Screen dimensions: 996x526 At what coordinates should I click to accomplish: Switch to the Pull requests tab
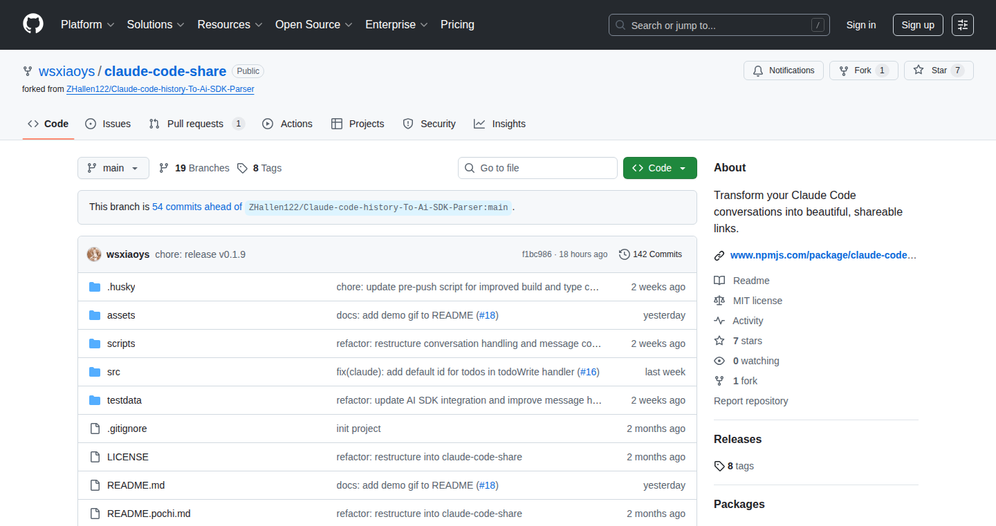click(197, 124)
